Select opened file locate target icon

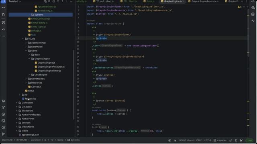(x=54, y=1)
